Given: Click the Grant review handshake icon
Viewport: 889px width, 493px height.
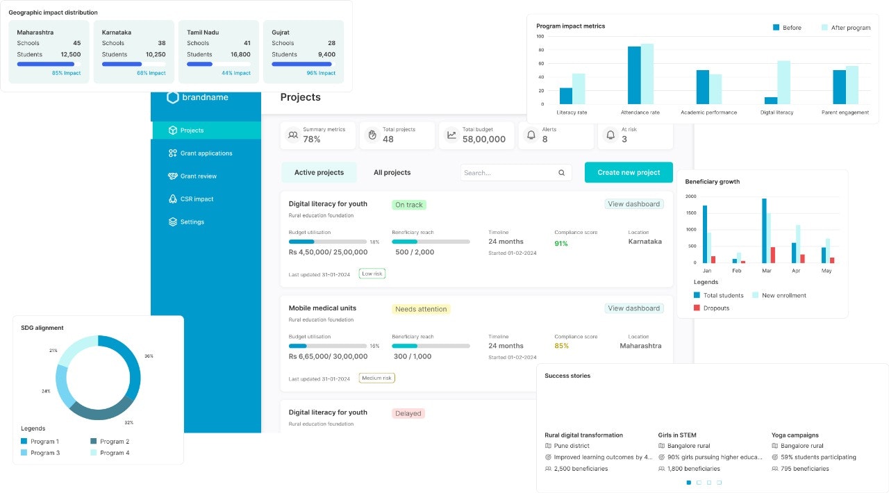Looking at the screenshot, I should coord(173,176).
